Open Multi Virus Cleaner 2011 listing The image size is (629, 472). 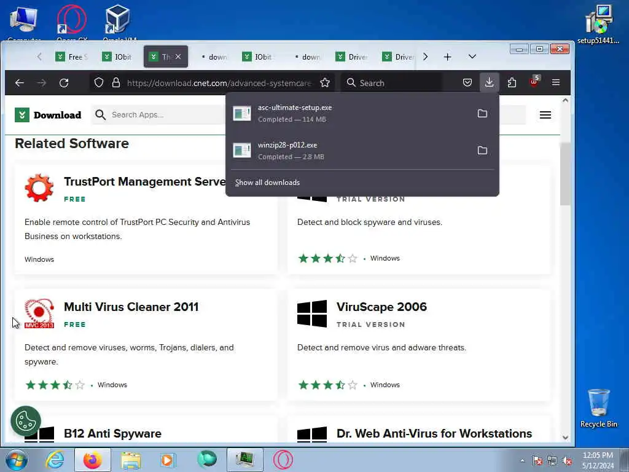[131, 307]
